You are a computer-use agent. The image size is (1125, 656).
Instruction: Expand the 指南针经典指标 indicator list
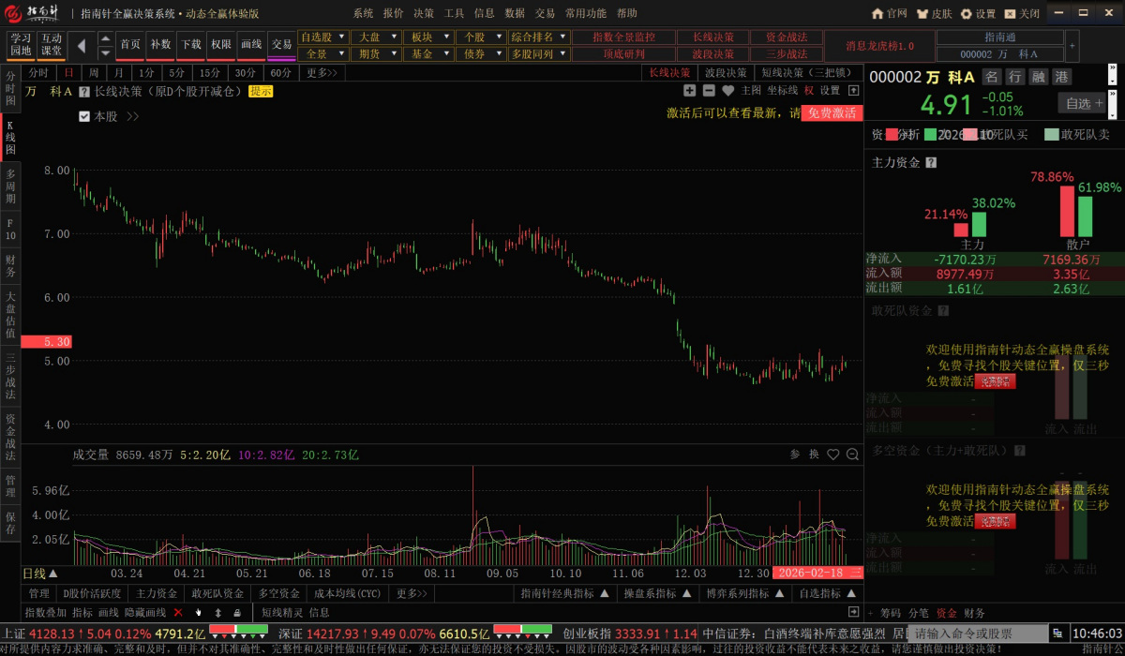[x=565, y=593]
